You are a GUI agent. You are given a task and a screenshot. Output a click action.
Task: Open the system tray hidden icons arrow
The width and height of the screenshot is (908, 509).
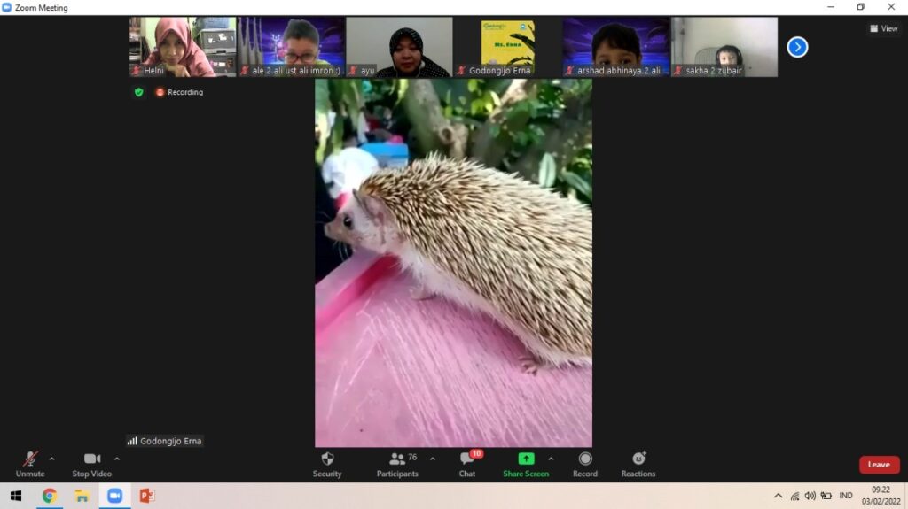click(779, 496)
